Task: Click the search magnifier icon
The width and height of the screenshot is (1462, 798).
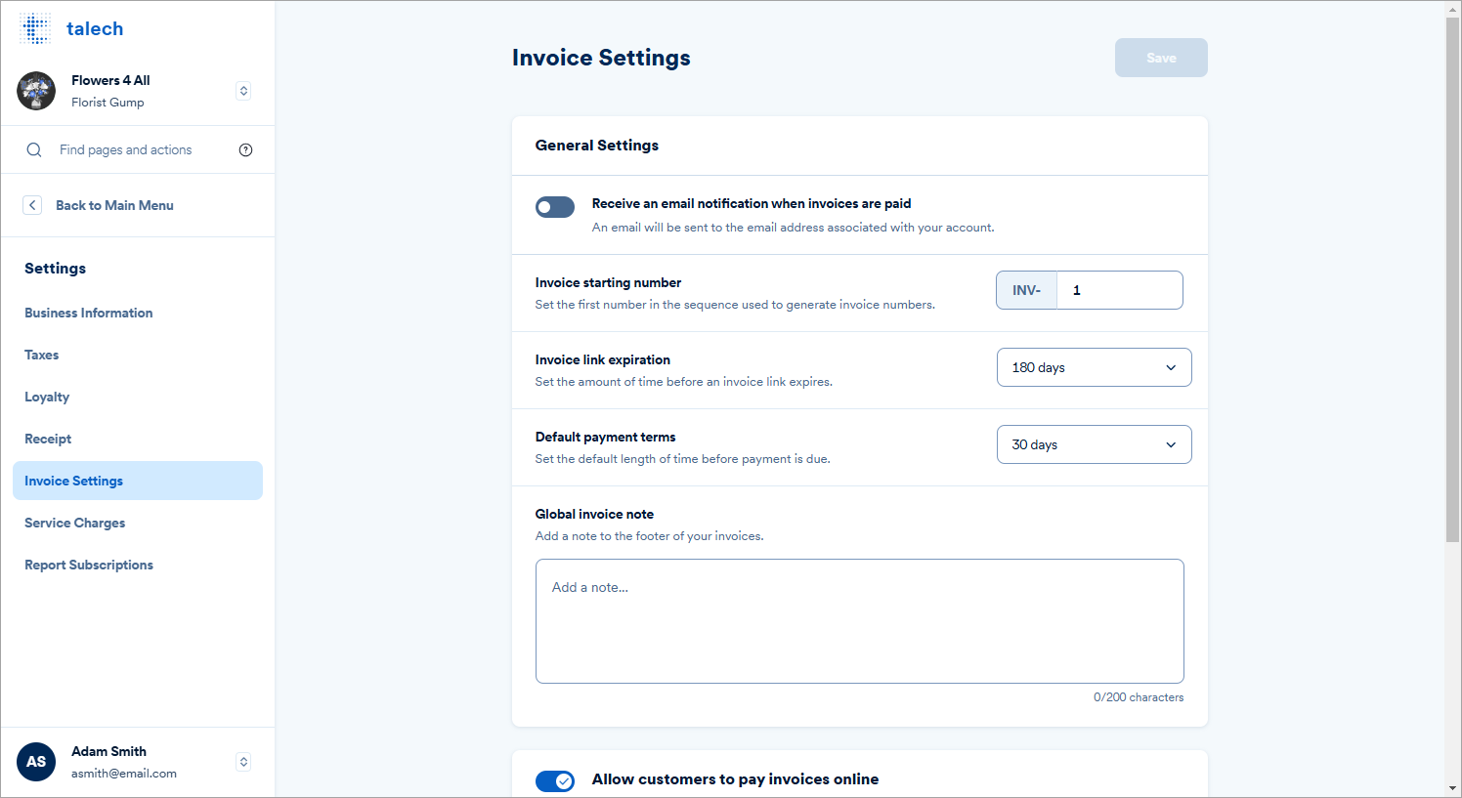Action: 34,149
